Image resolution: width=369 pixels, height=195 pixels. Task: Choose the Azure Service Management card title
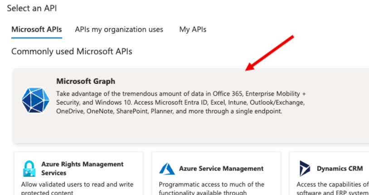[221, 169]
